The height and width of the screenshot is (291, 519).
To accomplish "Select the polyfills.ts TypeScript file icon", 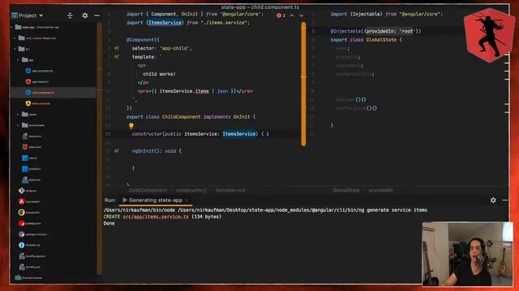I will (25, 169).
